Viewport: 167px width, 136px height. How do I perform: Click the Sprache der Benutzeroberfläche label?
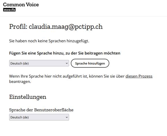click(x=41, y=110)
